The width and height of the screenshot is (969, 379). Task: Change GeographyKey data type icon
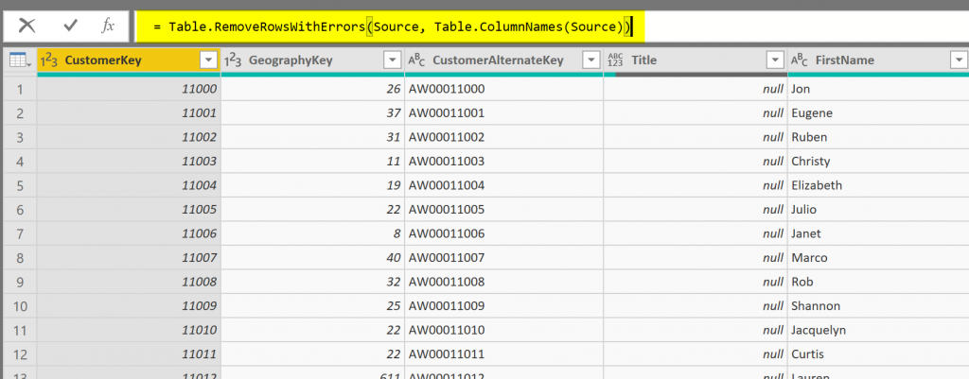pyautogui.click(x=234, y=60)
